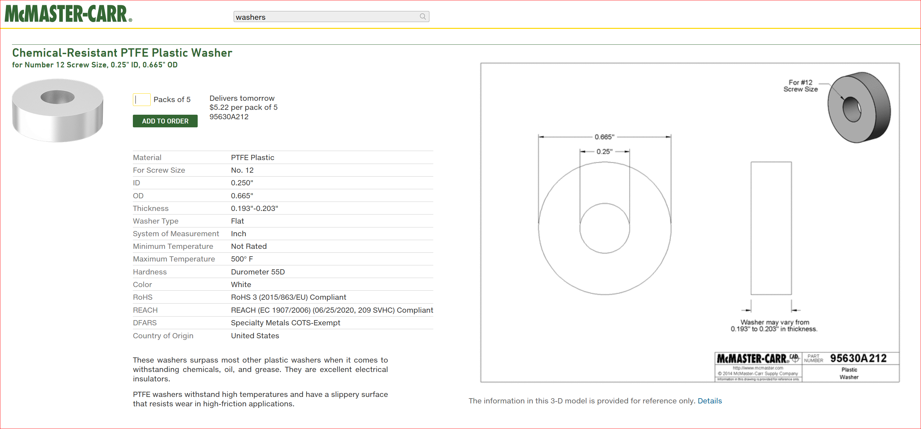Click the 0.25" dimension label in drawing
This screenshot has height=429, width=921.
604,152
